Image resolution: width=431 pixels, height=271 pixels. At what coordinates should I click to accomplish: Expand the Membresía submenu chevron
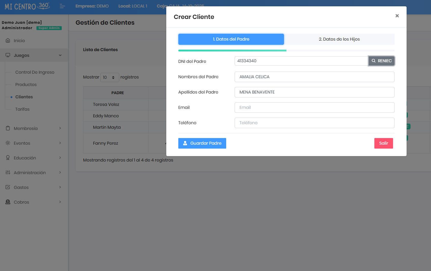point(60,128)
